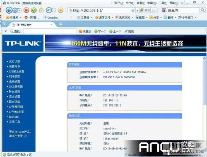Expand the address bar dropdown arrow

[x=137, y=10]
